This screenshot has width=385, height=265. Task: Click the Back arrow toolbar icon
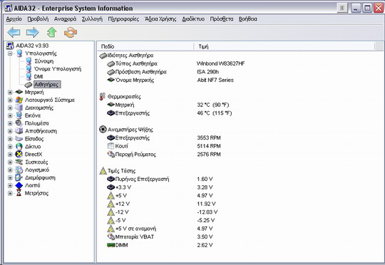(14, 32)
